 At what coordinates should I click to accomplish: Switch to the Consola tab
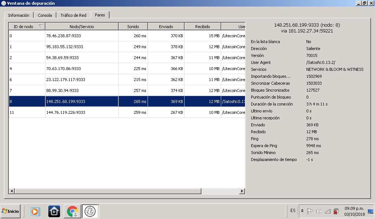coord(45,15)
